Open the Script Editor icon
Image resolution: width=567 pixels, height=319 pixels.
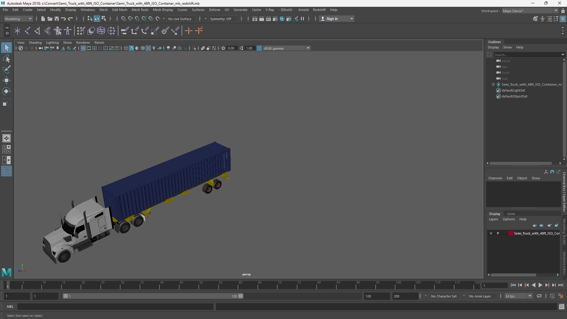point(562,307)
